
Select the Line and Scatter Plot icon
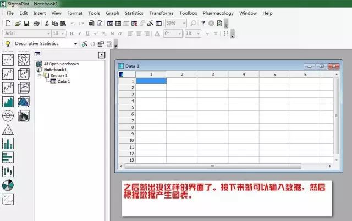8,88
